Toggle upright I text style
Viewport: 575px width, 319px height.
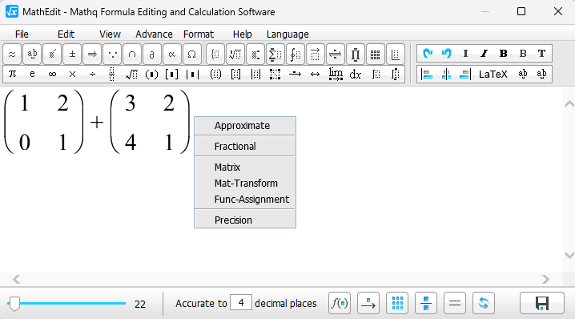465,54
